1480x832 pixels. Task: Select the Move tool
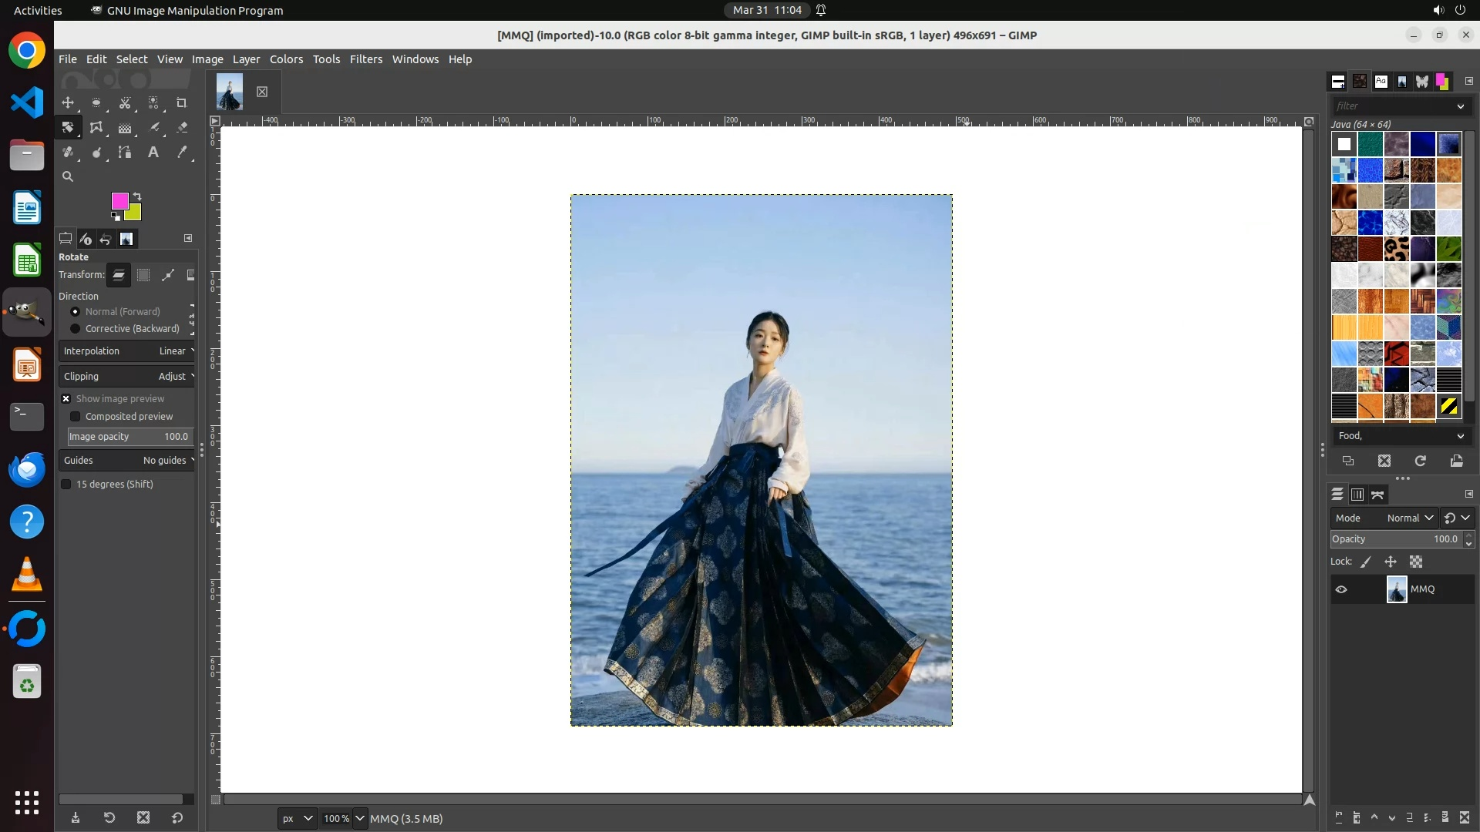(68, 102)
